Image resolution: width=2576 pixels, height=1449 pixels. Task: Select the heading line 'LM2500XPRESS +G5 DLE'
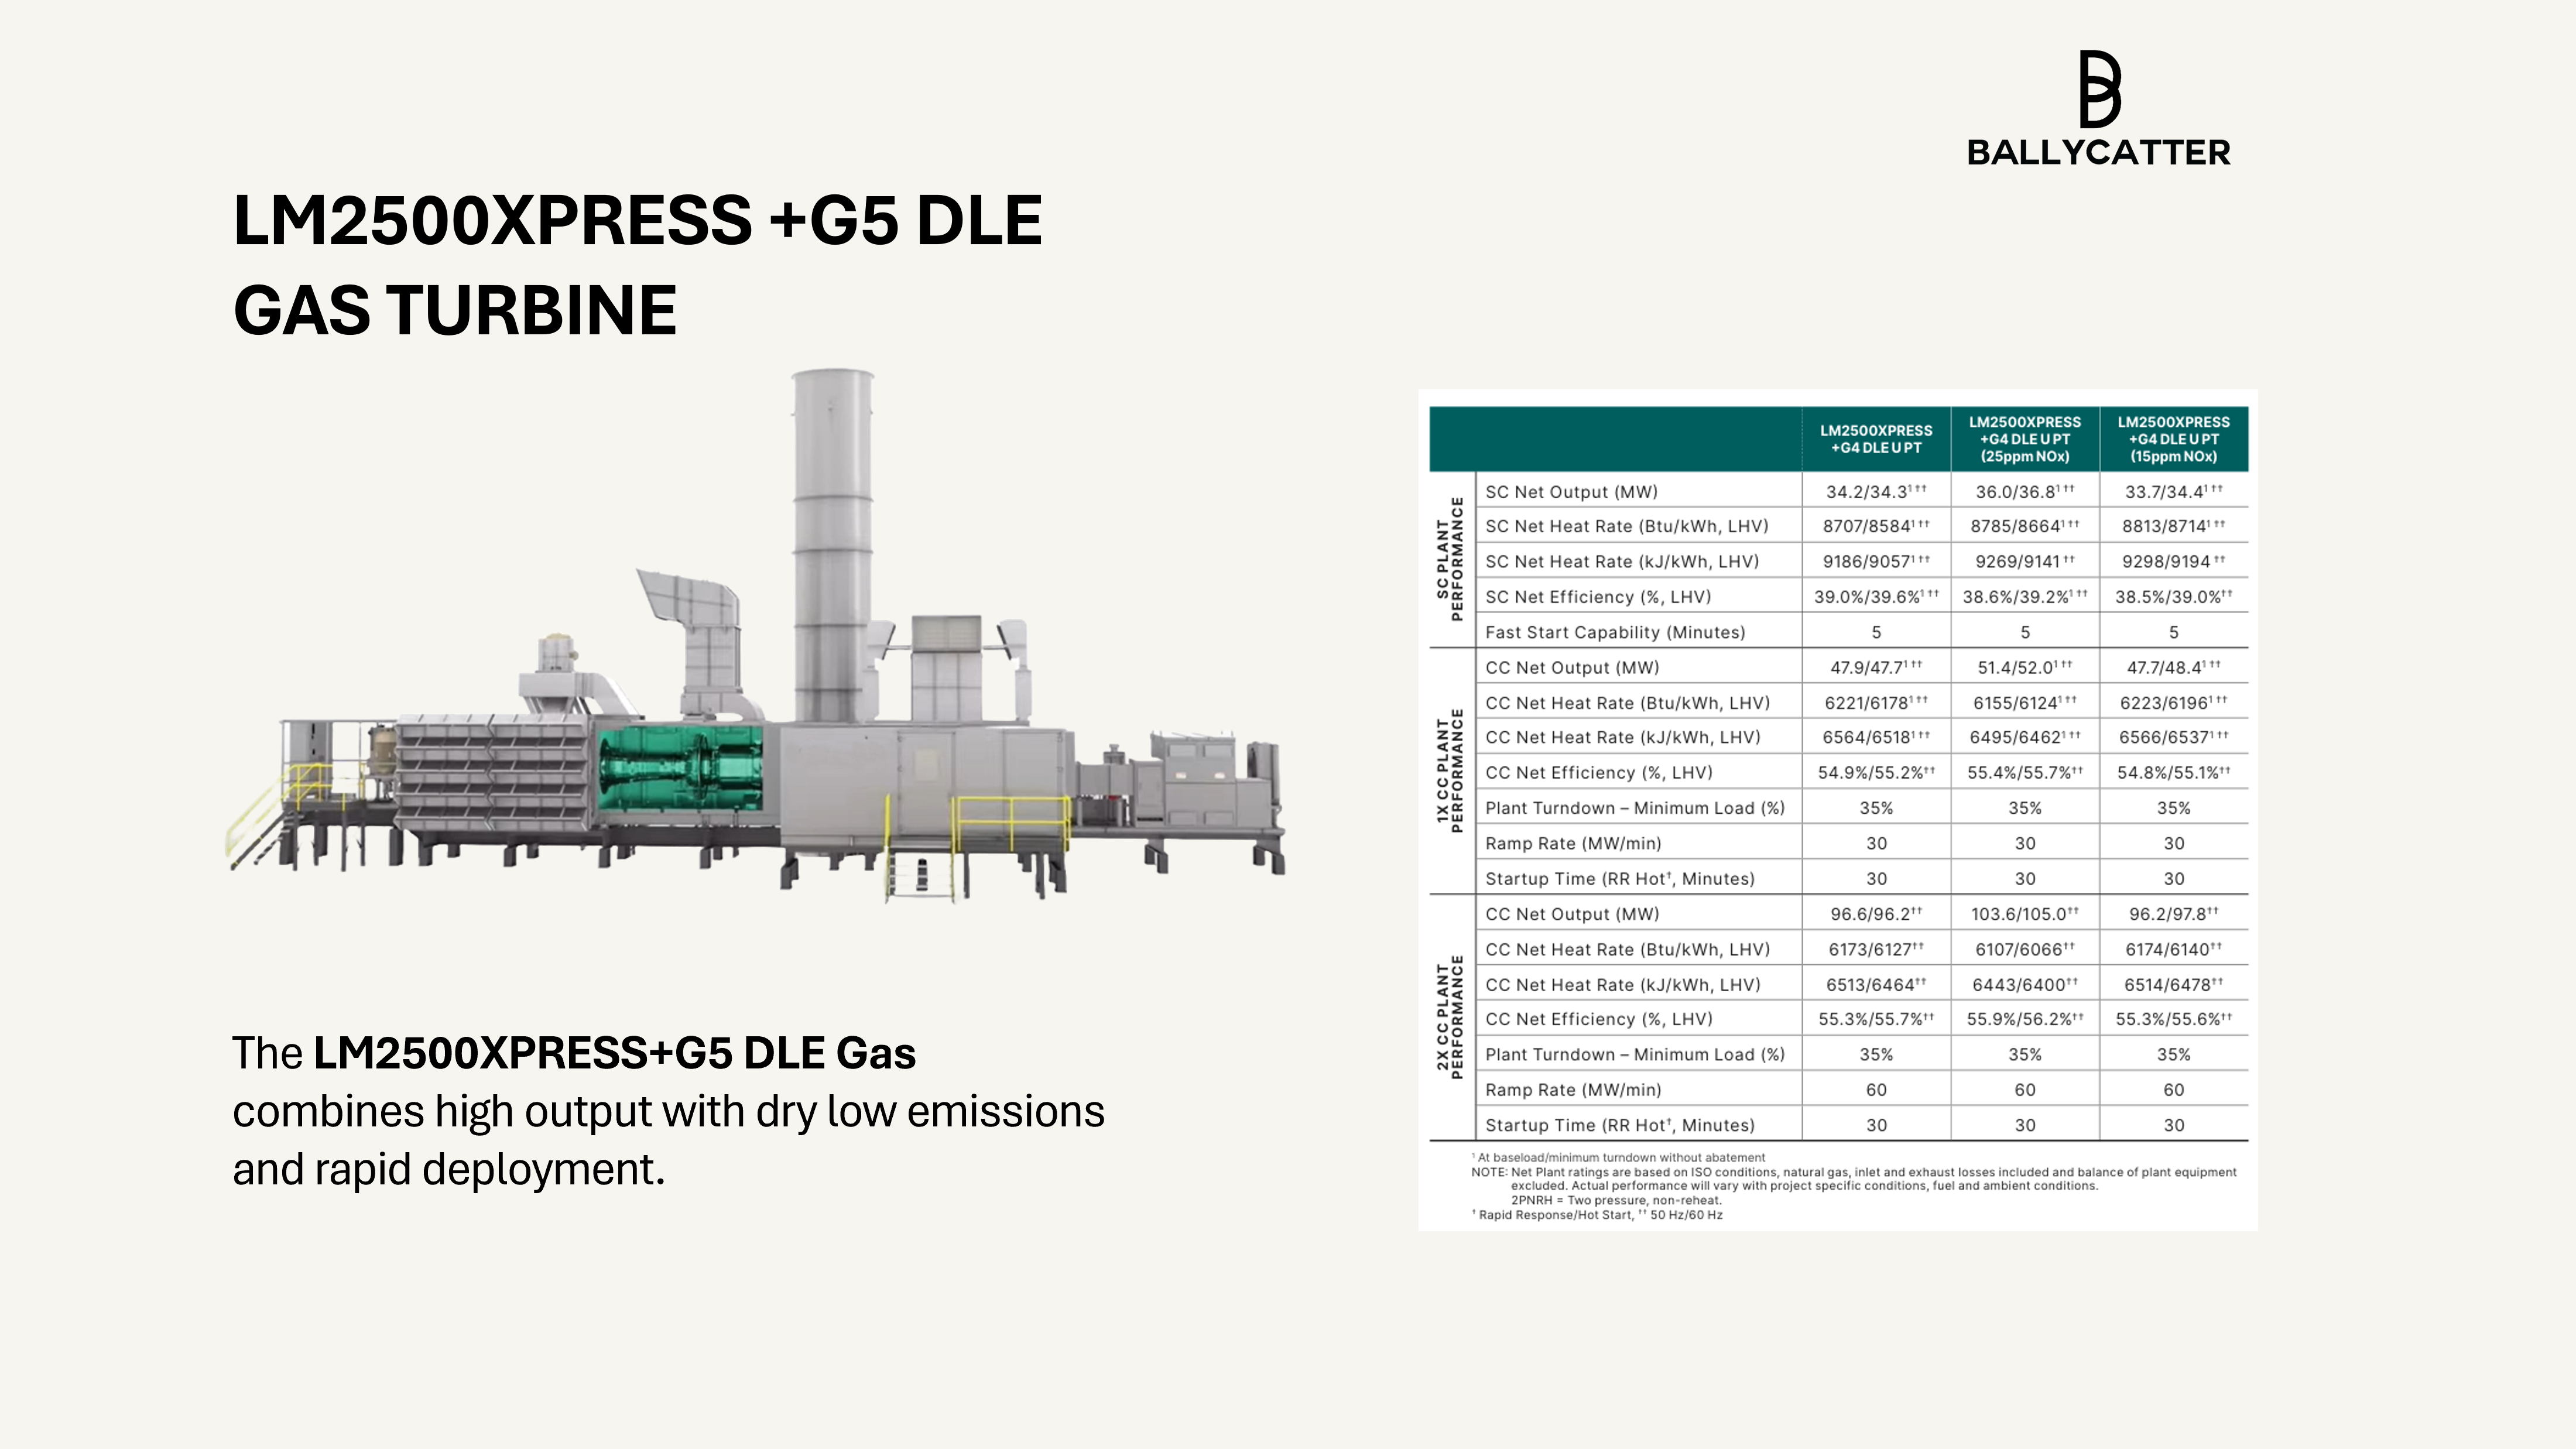pyautogui.click(x=637, y=220)
